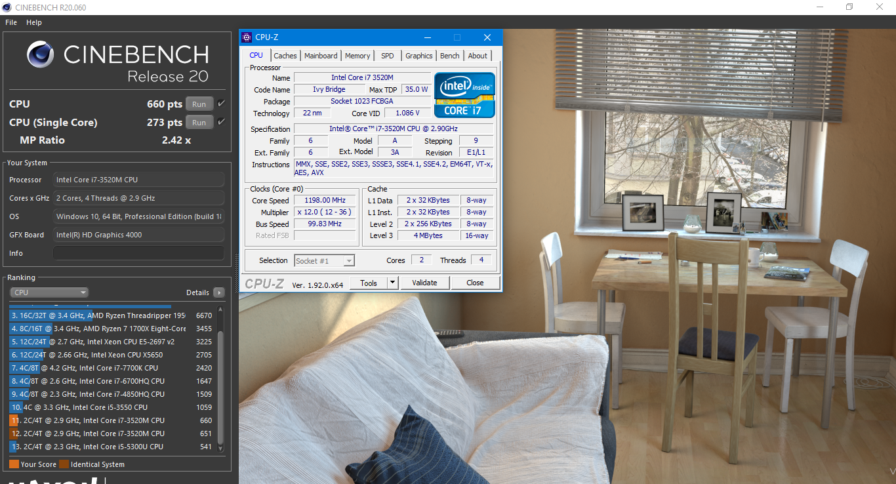896x484 pixels.
Task: Click the MP Ratio 2.42 x value
Action: 176,140
